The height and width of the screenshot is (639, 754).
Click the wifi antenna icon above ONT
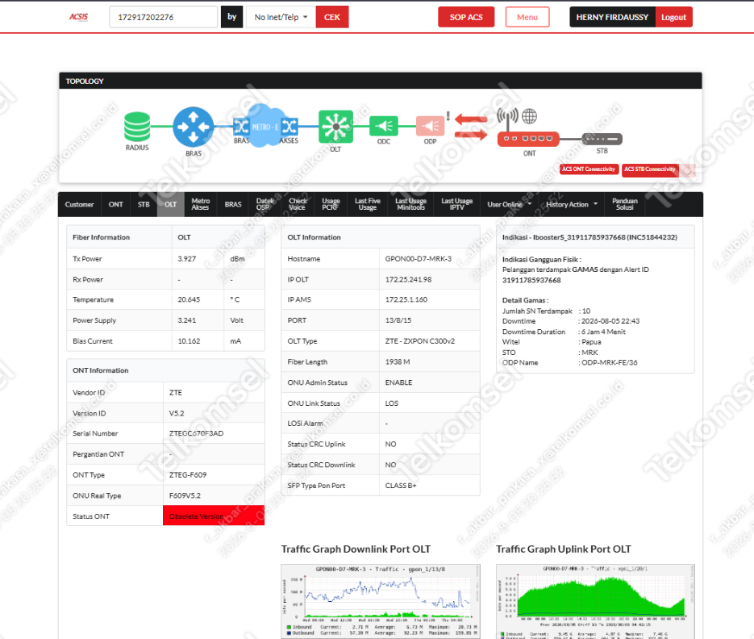click(x=507, y=118)
